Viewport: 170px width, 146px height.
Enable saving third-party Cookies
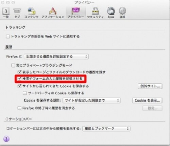(25, 93)
